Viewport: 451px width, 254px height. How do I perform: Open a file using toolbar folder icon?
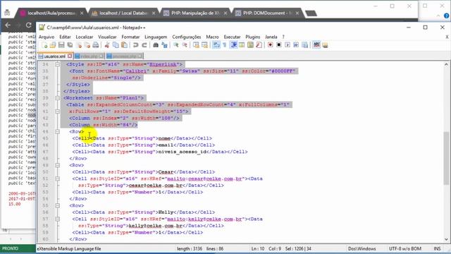(53, 45)
